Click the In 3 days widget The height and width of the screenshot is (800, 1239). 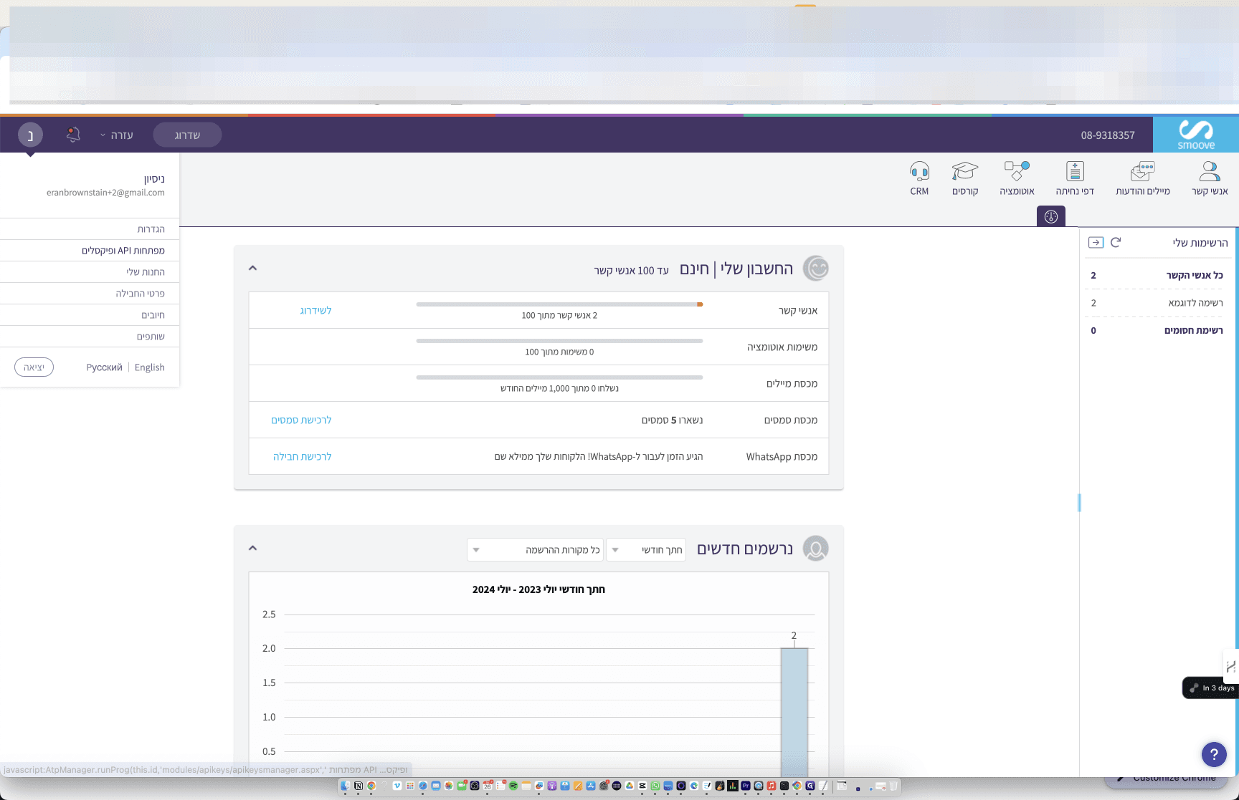1210,688
